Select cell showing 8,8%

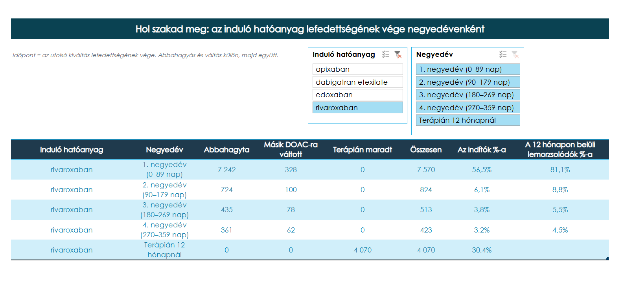click(560, 190)
